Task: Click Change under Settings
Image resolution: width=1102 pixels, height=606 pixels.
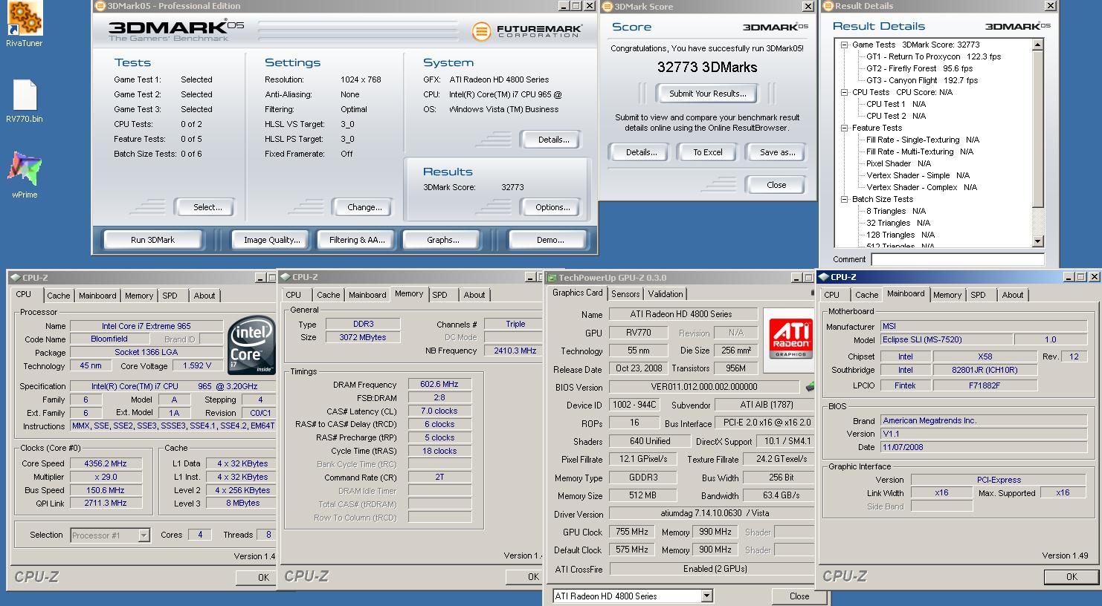Action: [364, 207]
